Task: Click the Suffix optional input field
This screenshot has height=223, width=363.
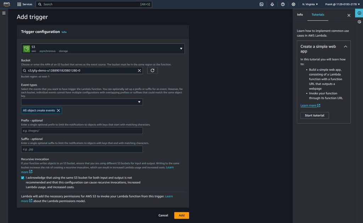Action: pos(82,149)
